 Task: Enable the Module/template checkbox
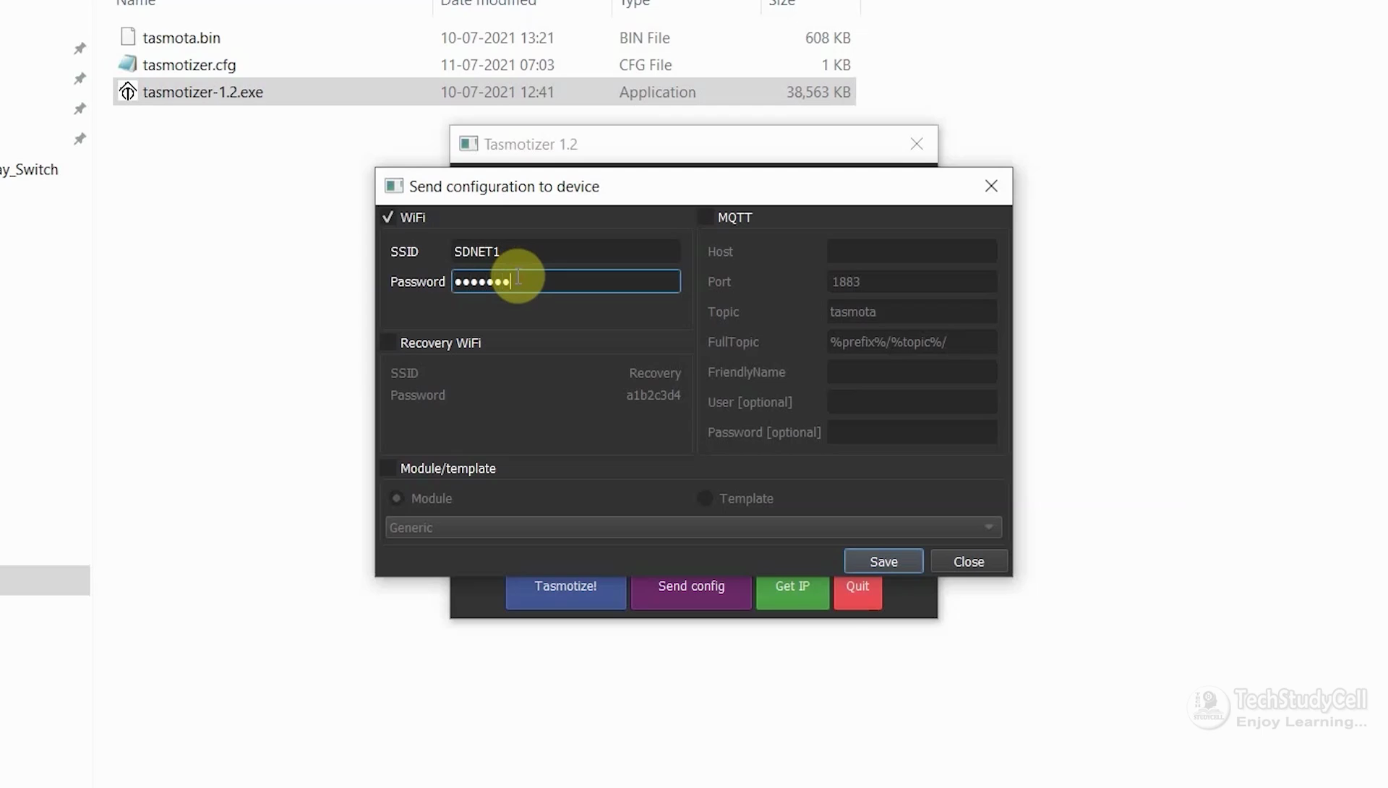pos(388,468)
